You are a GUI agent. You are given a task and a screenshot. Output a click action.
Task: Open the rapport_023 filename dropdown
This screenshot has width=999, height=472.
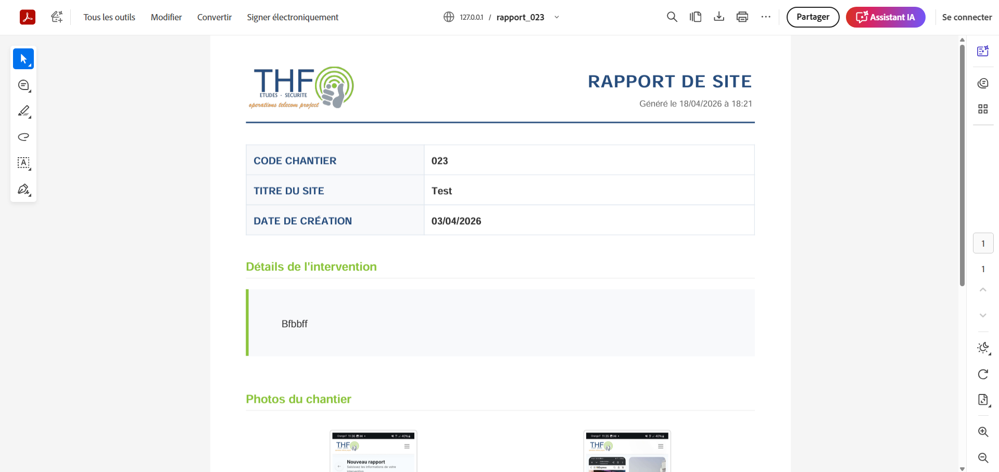point(557,17)
